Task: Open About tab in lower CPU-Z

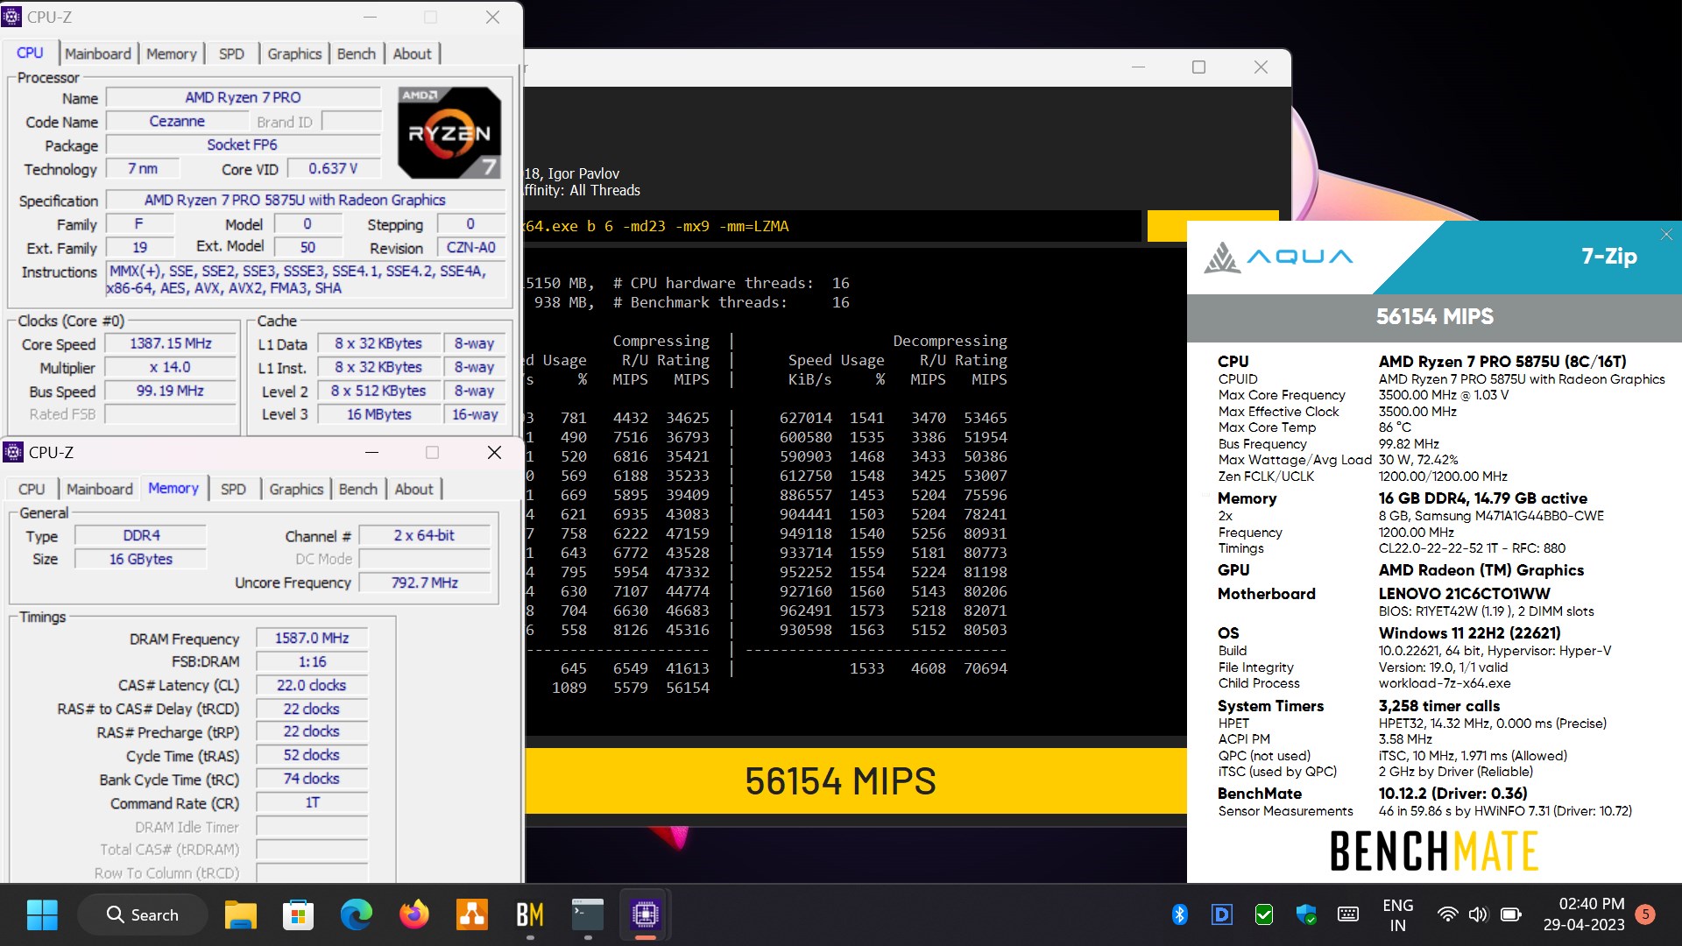Action: click(413, 489)
